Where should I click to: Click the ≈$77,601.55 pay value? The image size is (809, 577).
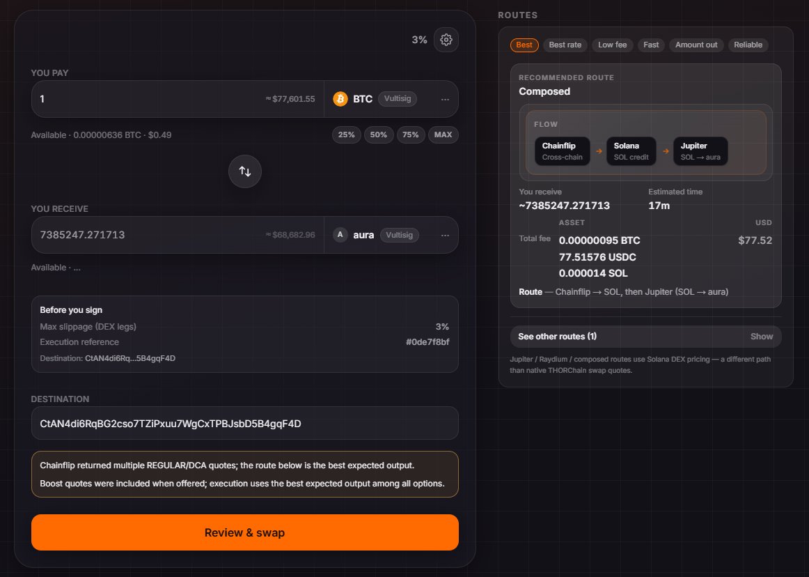coord(290,99)
